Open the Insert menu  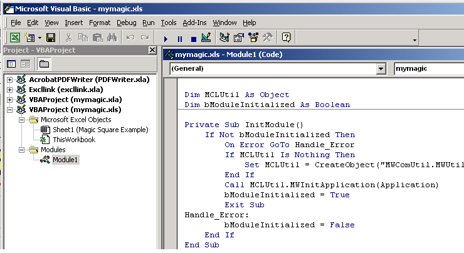pos(74,23)
